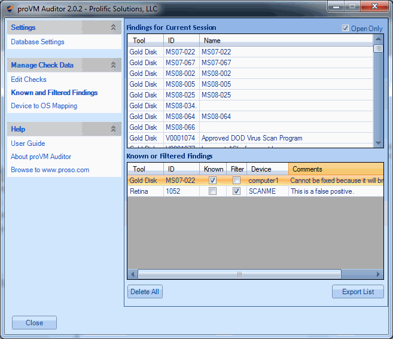The width and height of the screenshot is (393, 339).
Task: Click right arrow of horizontal scrollbar
Action: [x=378, y=274]
